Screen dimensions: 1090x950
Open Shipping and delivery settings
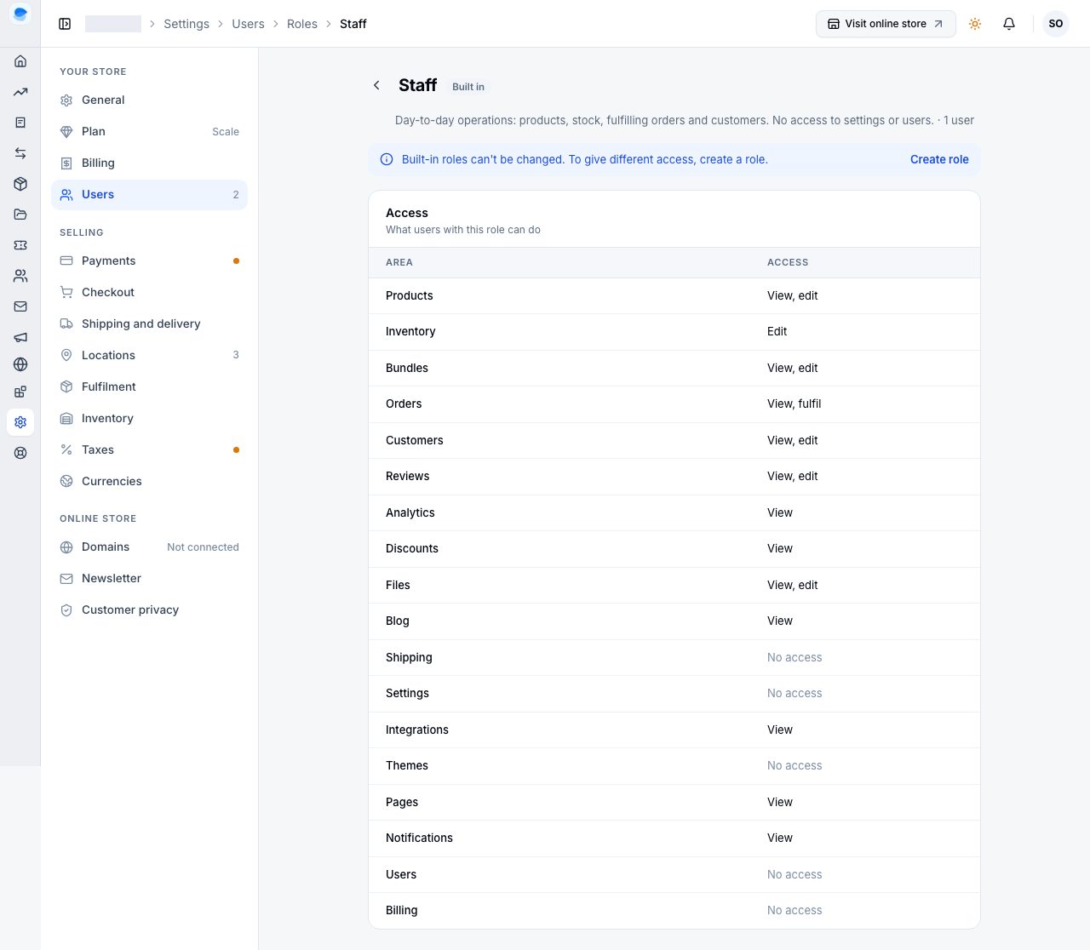click(x=150, y=324)
